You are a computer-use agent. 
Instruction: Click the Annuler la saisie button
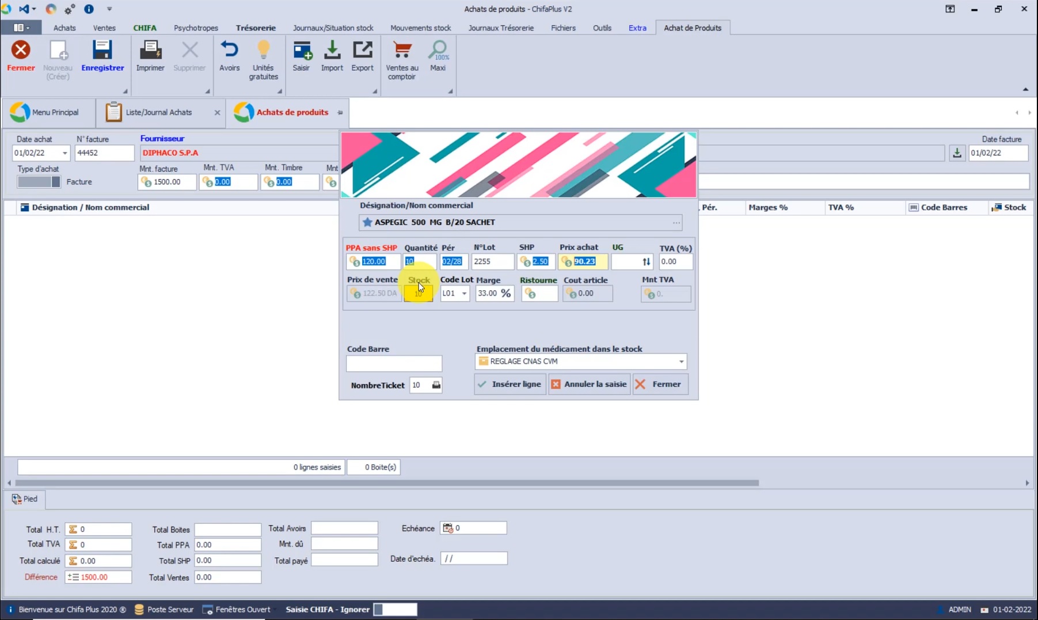[x=589, y=384]
